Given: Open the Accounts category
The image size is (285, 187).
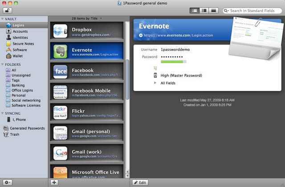Looking at the screenshot, I should click(24, 32).
